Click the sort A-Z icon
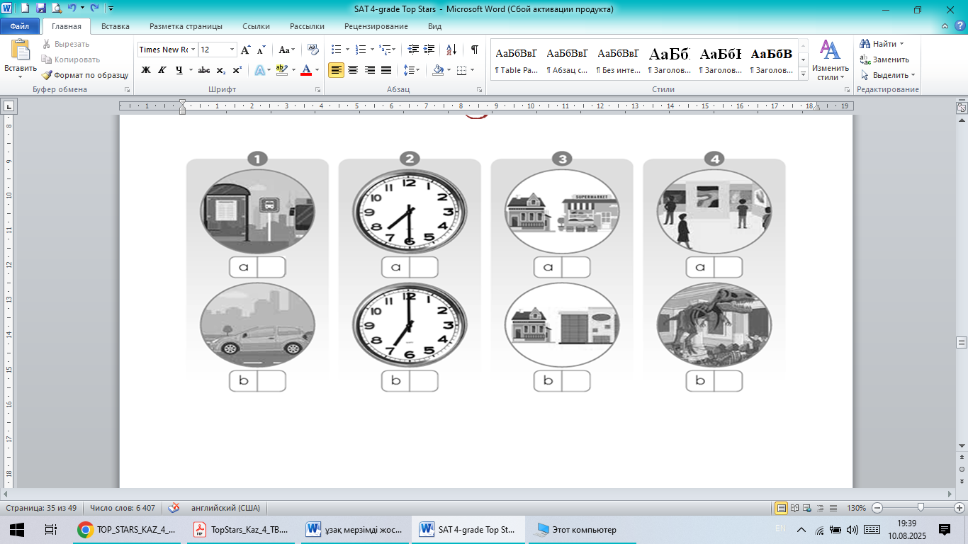 tap(451, 50)
